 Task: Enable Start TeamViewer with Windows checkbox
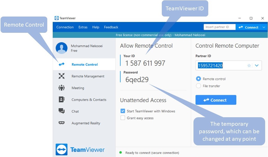[x=123, y=111]
